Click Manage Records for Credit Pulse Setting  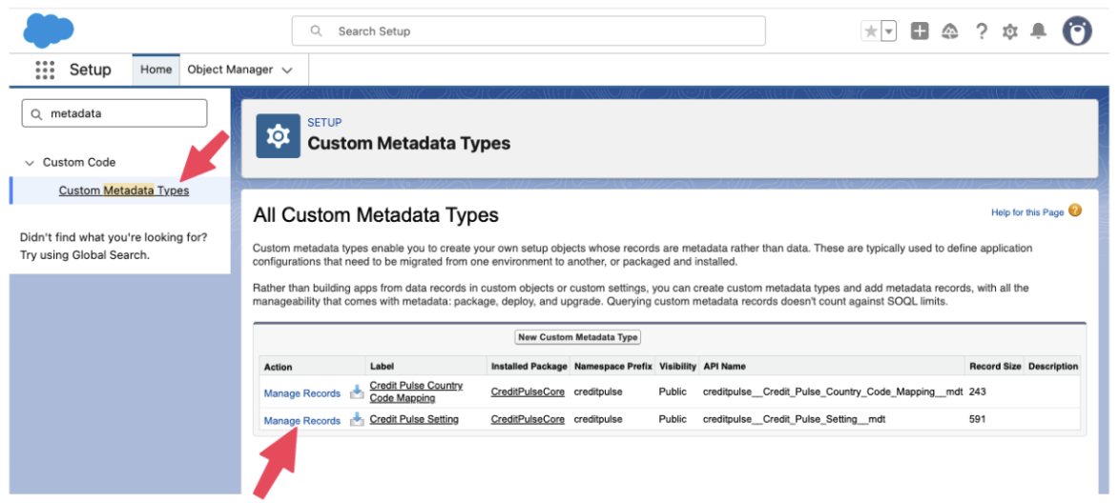coord(301,420)
